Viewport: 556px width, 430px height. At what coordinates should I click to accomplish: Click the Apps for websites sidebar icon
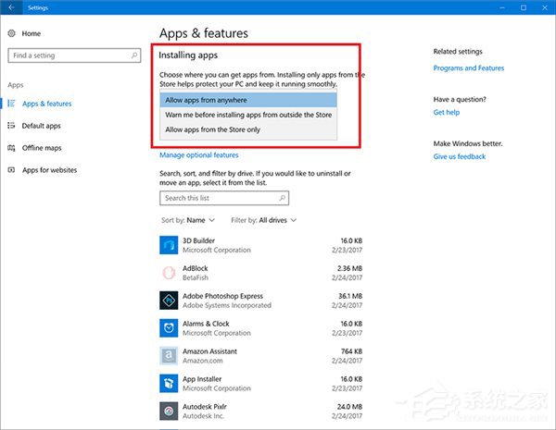point(11,170)
